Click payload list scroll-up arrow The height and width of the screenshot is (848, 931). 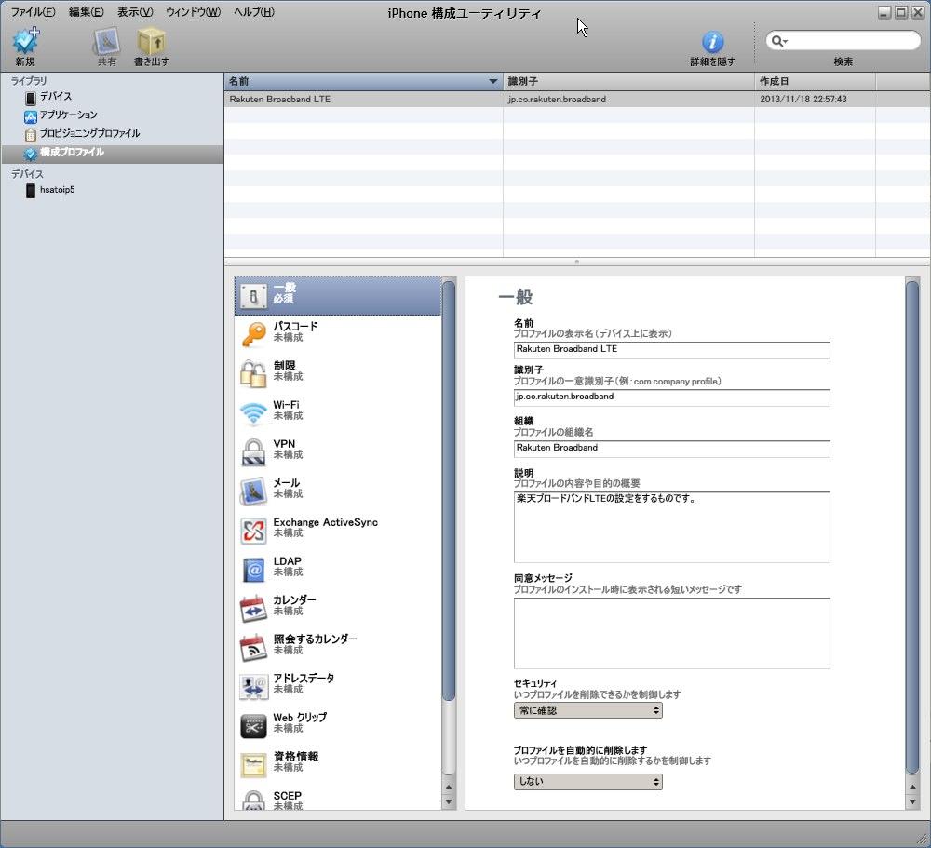(449, 787)
